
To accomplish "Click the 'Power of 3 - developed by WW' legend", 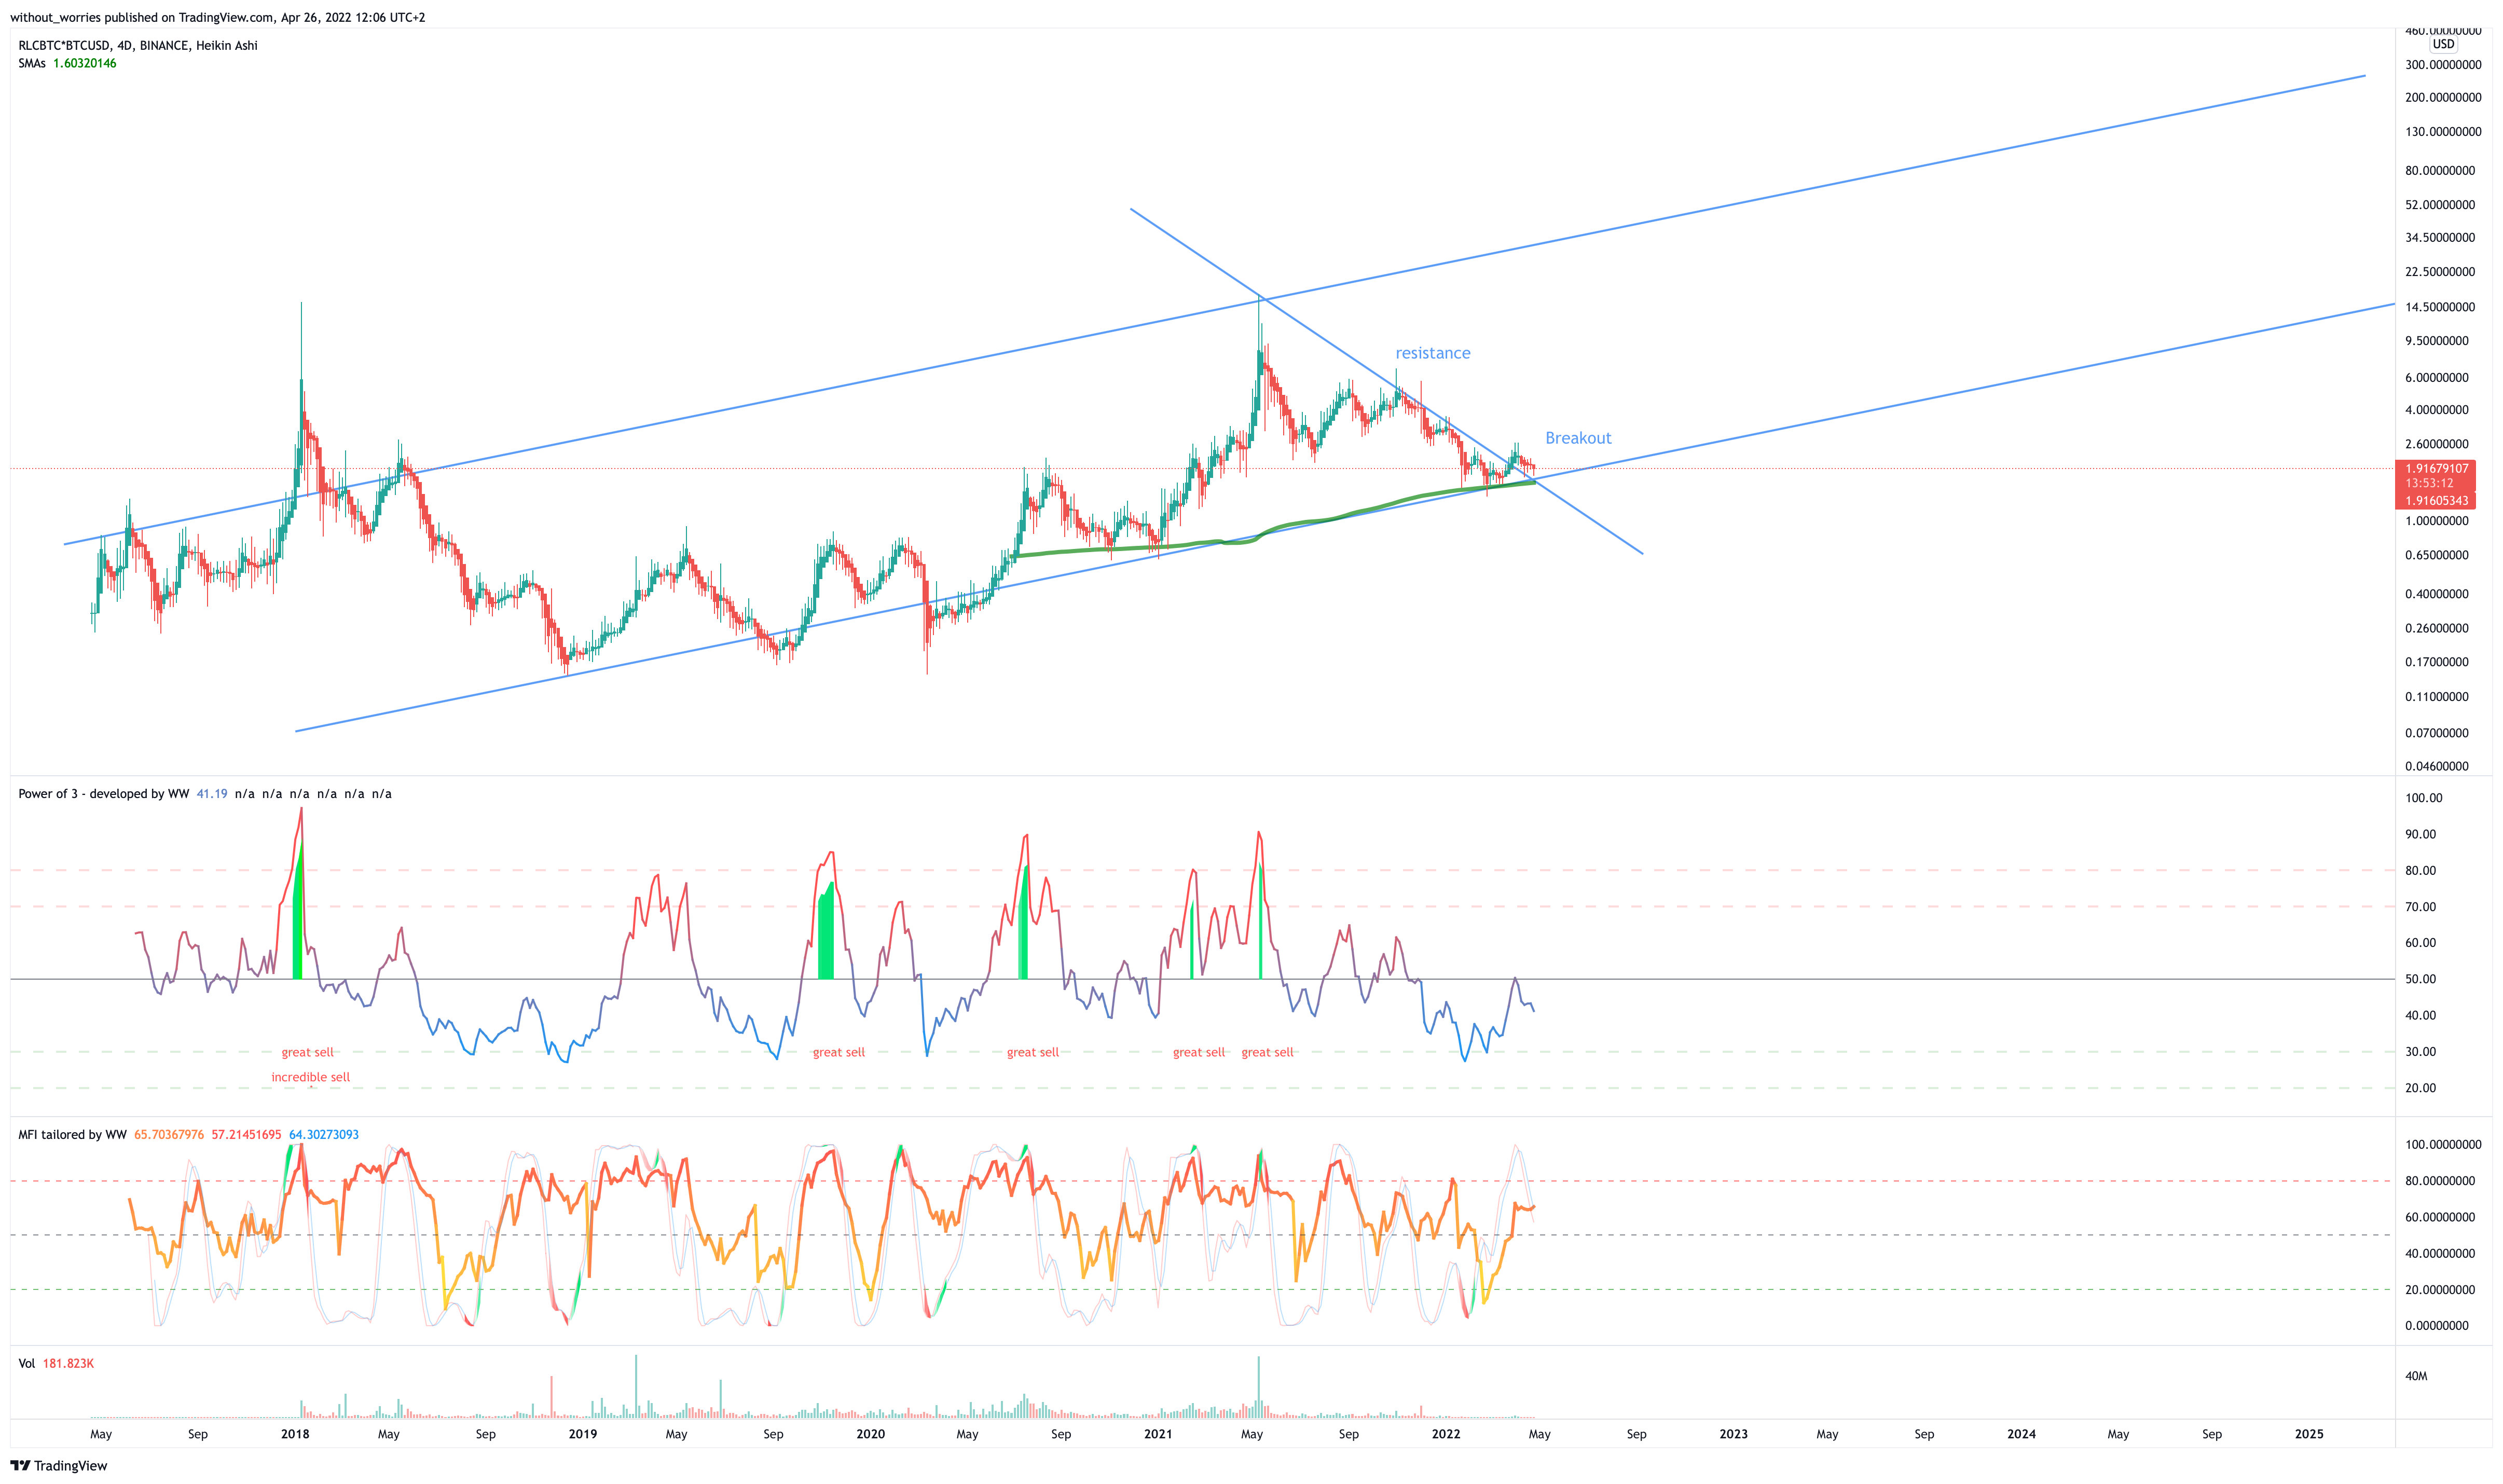I will point(104,794).
